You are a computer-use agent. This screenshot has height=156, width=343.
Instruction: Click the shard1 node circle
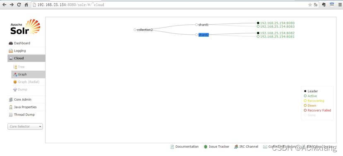197,25
